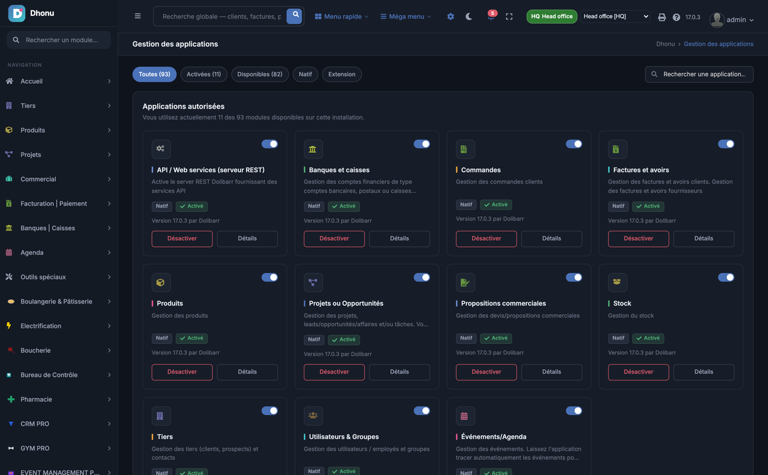Click the Outils spéciaux tools icon
The width and height of the screenshot is (768, 475).
[x=9, y=277]
